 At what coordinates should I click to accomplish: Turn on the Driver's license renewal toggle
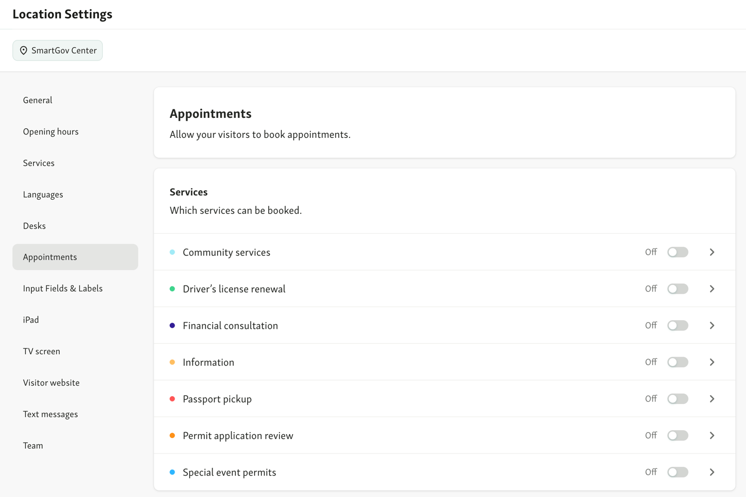678,288
